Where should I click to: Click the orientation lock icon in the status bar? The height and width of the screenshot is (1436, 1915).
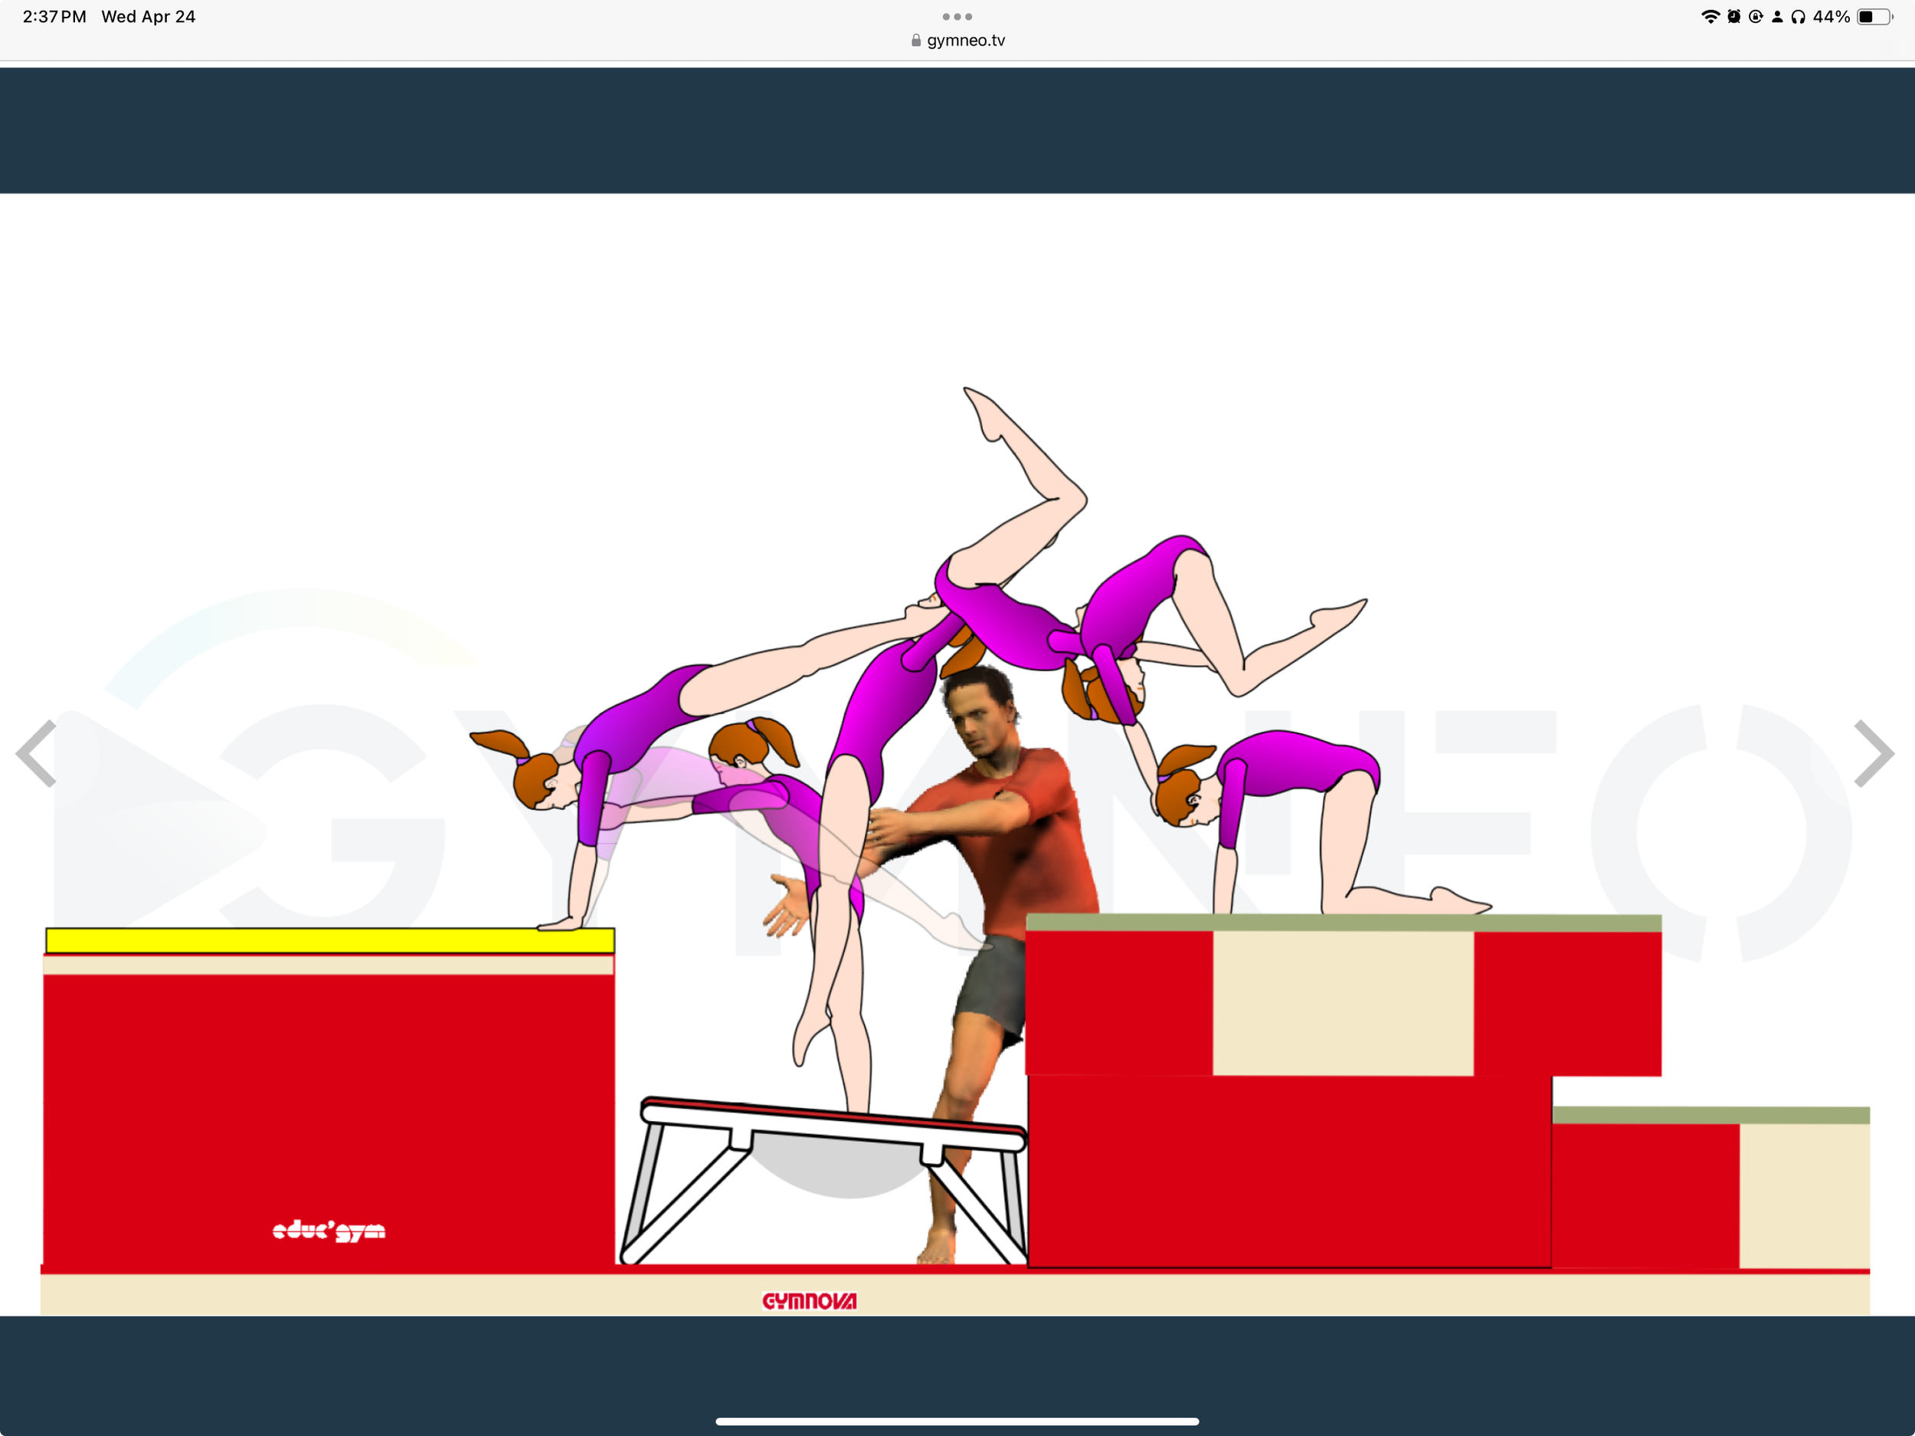point(1756,15)
